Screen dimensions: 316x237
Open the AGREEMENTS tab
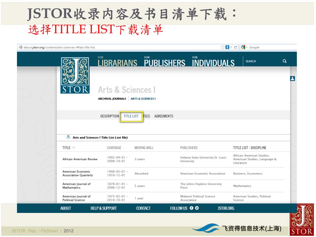[164, 116]
